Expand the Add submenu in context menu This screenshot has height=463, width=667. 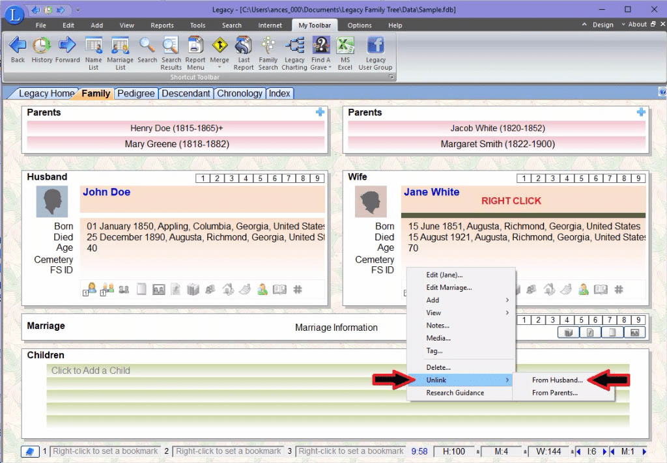pyautogui.click(x=461, y=300)
